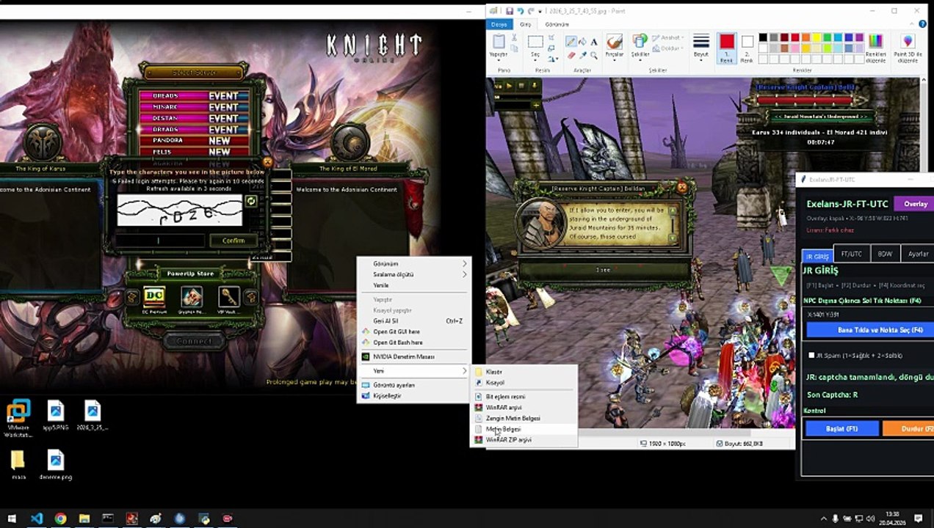
Task: Select the Magnifier tool in Paint
Action: tap(594, 55)
